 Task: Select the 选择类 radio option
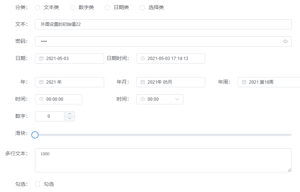(142, 8)
